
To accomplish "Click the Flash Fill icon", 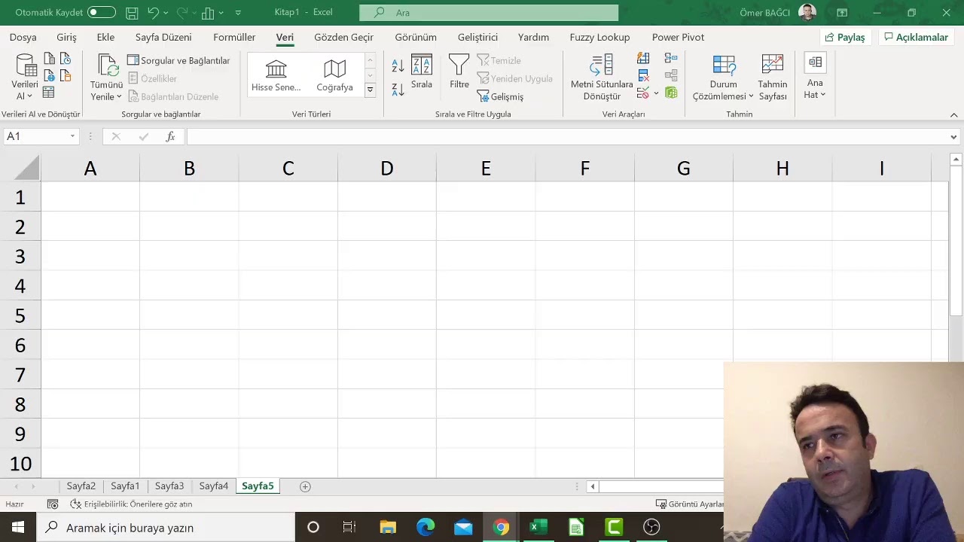I will tap(643, 58).
